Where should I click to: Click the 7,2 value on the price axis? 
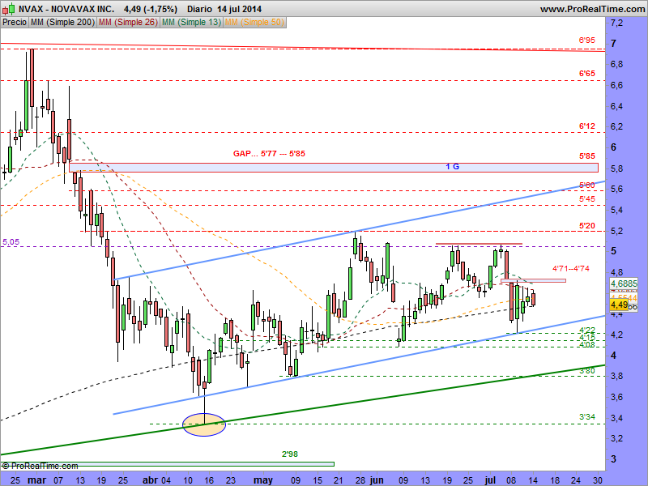[x=616, y=23]
